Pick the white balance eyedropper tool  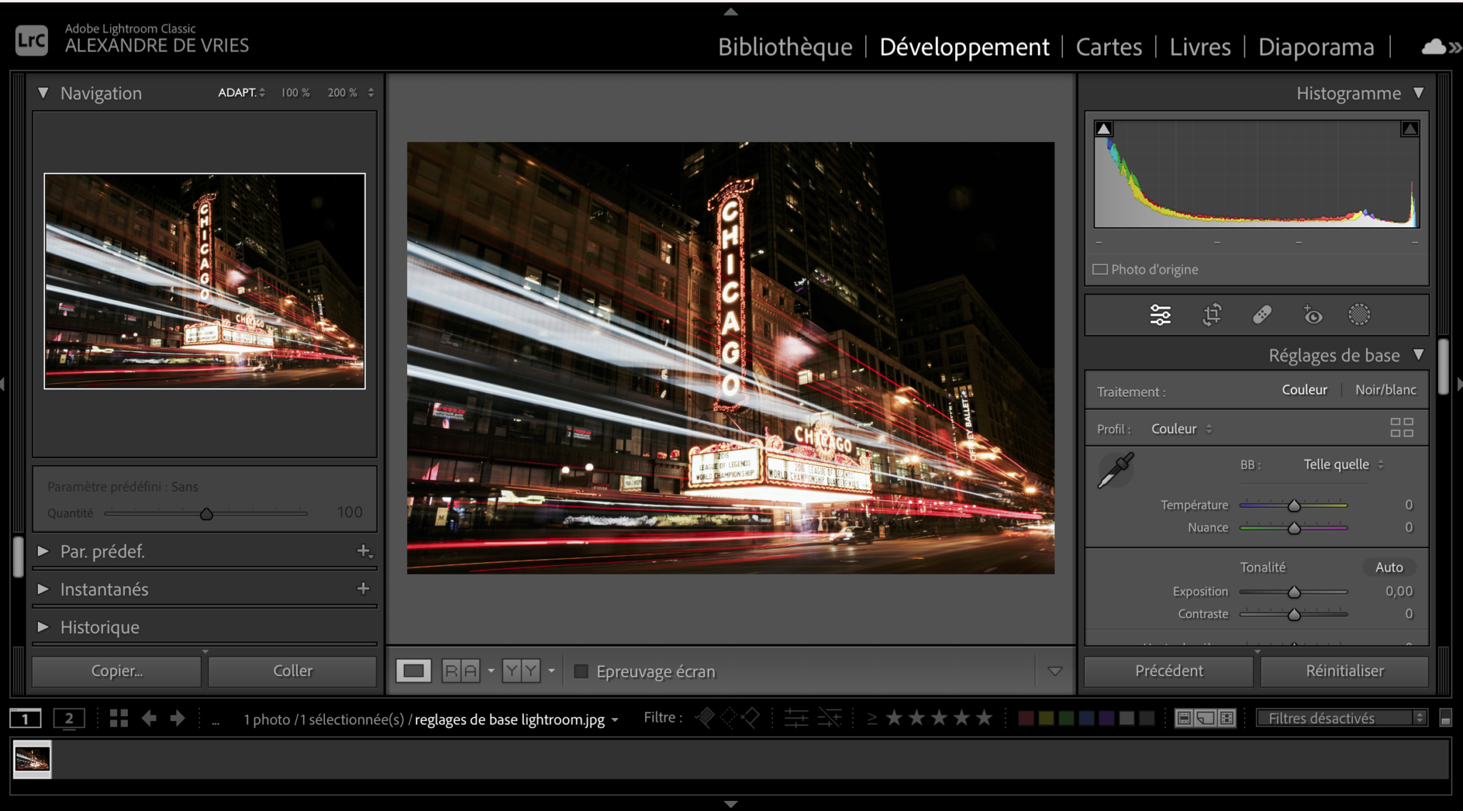tap(1115, 470)
